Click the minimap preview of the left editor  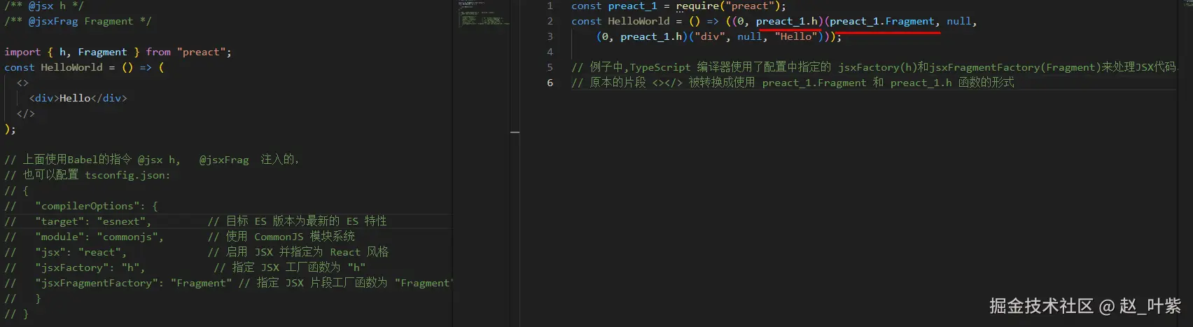point(483,15)
